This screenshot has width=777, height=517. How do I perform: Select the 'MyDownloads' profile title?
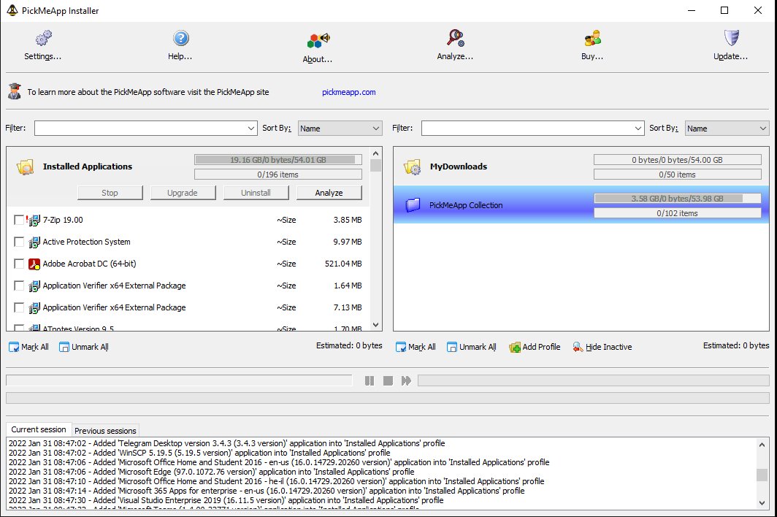[x=459, y=166]
